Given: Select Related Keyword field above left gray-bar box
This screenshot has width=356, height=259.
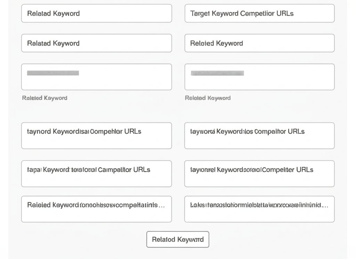Looking at the screenshot, I should (96, 43).
